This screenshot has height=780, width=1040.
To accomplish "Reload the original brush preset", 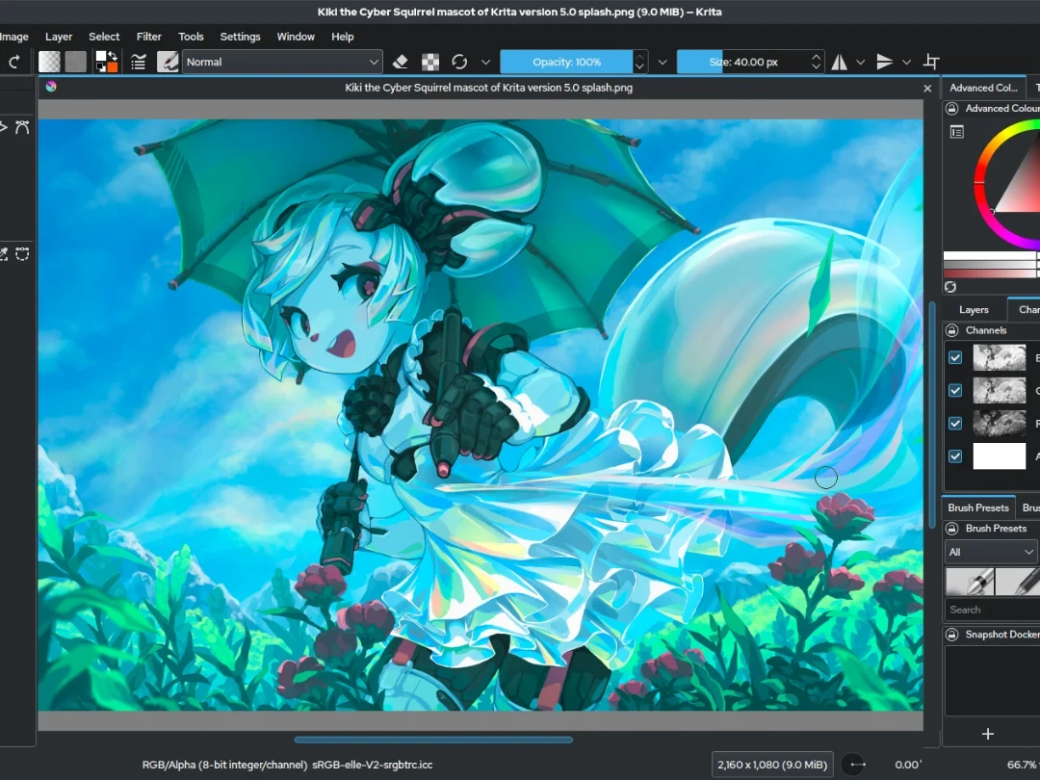I will [459, 62].
